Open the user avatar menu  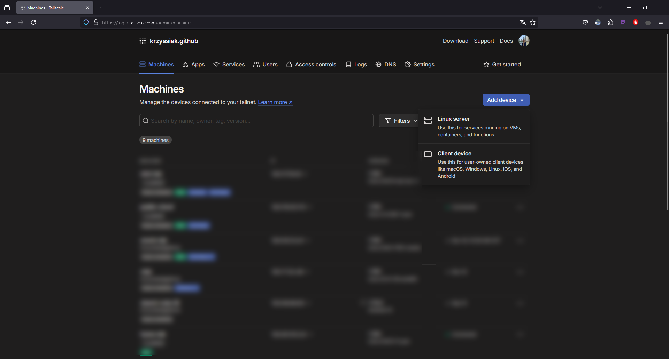pyautogui.click(x=524, y=41)
